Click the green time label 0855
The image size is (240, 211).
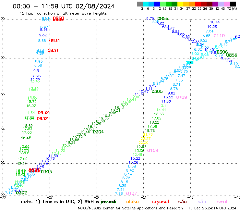(163, 19)
